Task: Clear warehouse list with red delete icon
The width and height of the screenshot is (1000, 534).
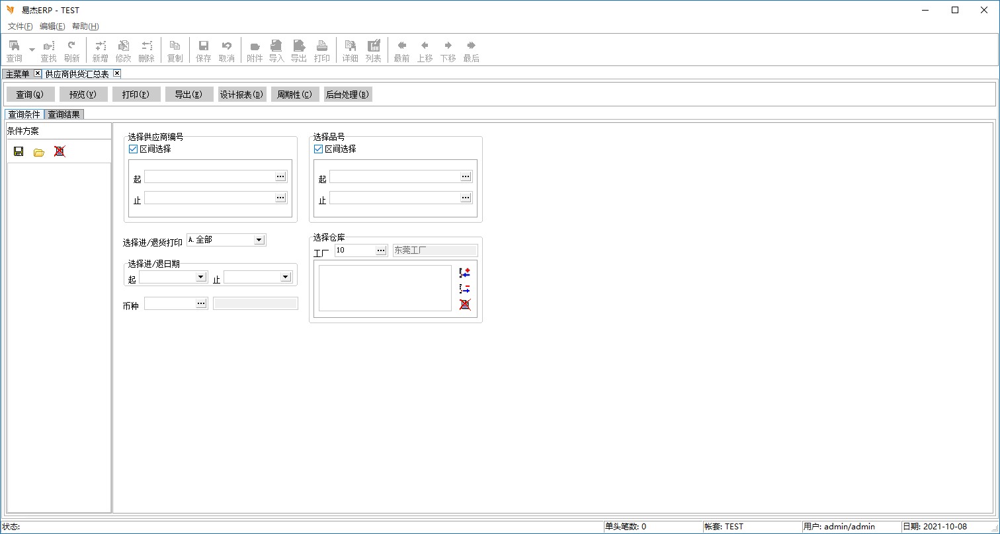Action: 464,305
